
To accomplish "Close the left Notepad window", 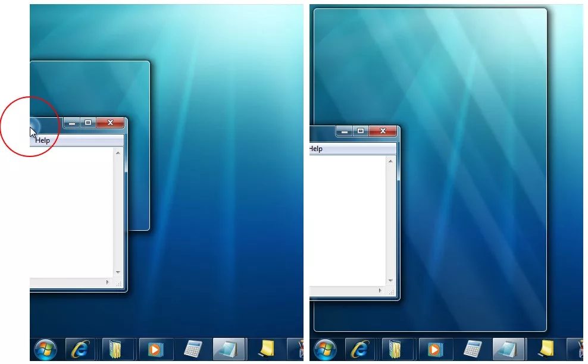I will pyautogui.click(x=110, y=123).
